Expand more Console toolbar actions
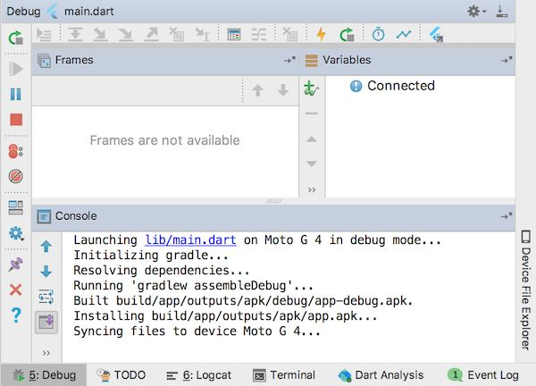The image size is (536, 386). click(46, 353)
